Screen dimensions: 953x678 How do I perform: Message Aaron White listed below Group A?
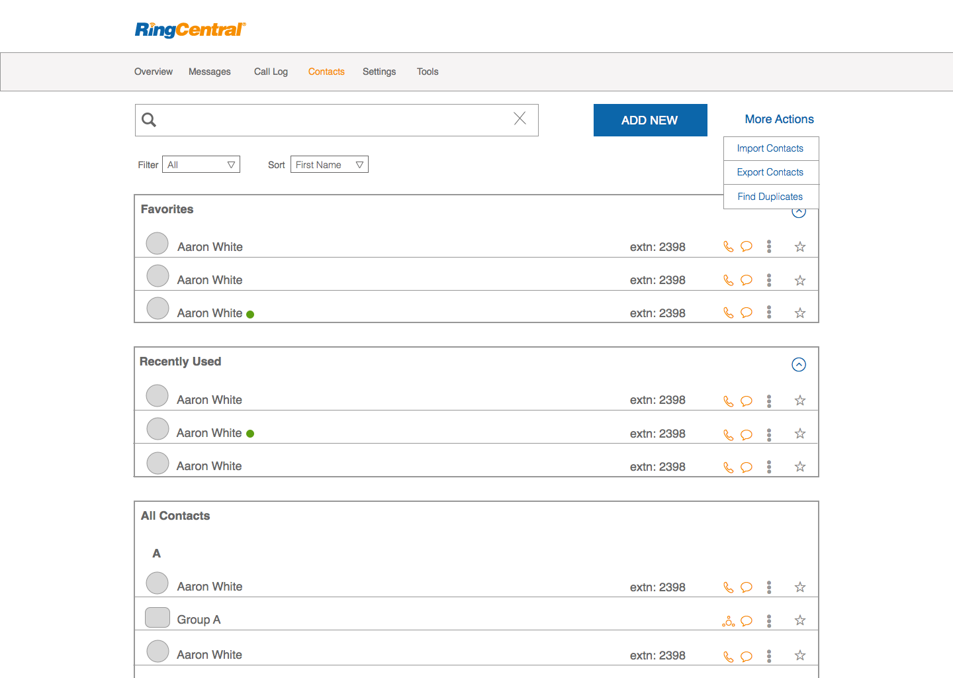pos(747,657)
